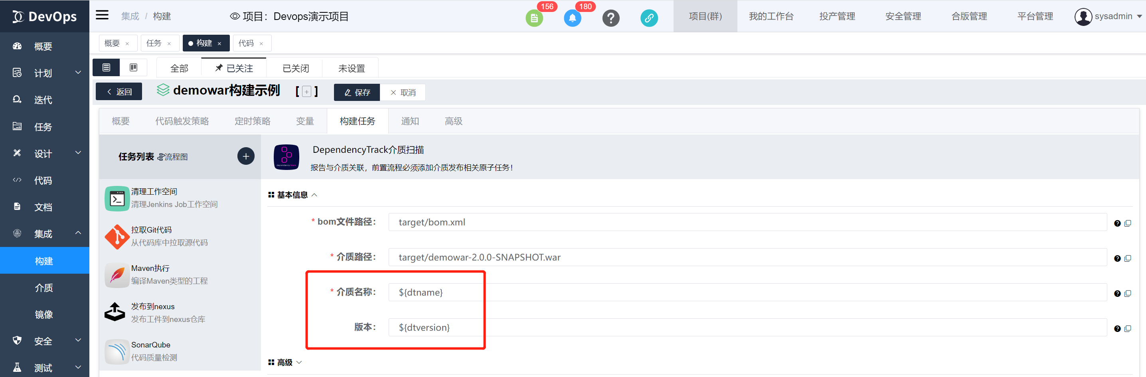Switch to board view layout icon

(x=133, y=67)
